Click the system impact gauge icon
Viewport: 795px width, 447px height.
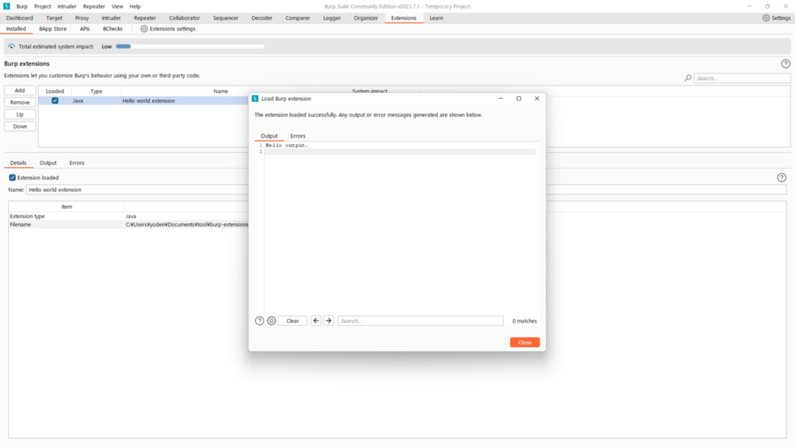point(12,46)
